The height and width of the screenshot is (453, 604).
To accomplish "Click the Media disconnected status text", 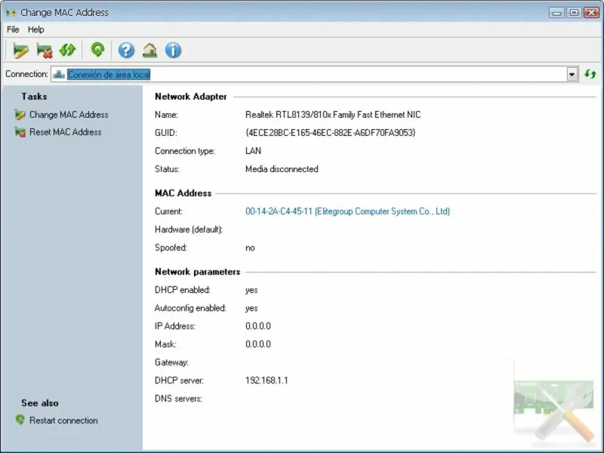I will tap(282, 169).
